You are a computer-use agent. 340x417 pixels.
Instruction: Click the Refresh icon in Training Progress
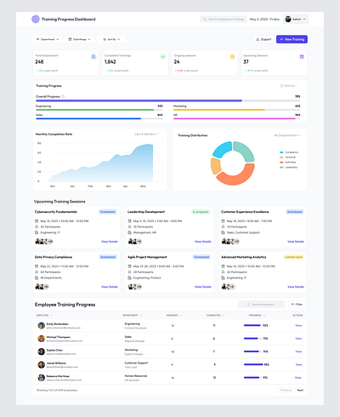[x=281, y=86]
